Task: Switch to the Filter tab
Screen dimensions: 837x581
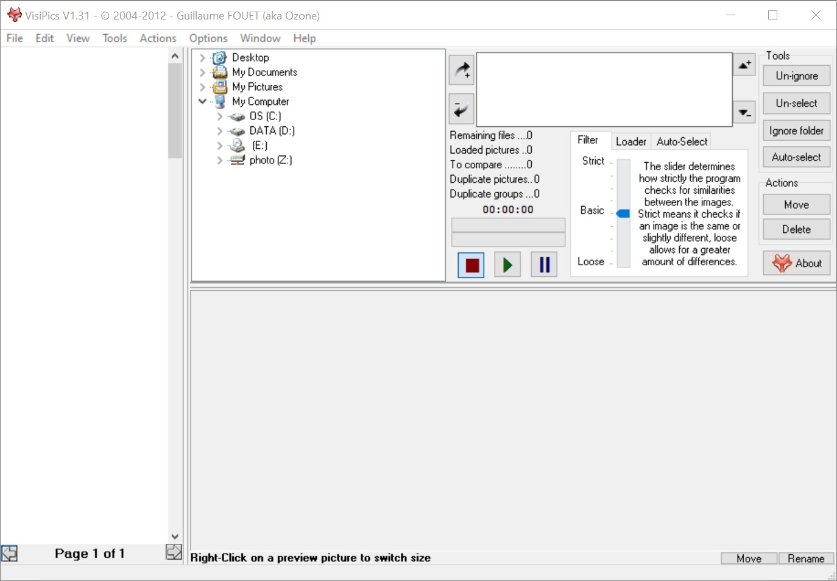Action: click(x=588, y=140)
